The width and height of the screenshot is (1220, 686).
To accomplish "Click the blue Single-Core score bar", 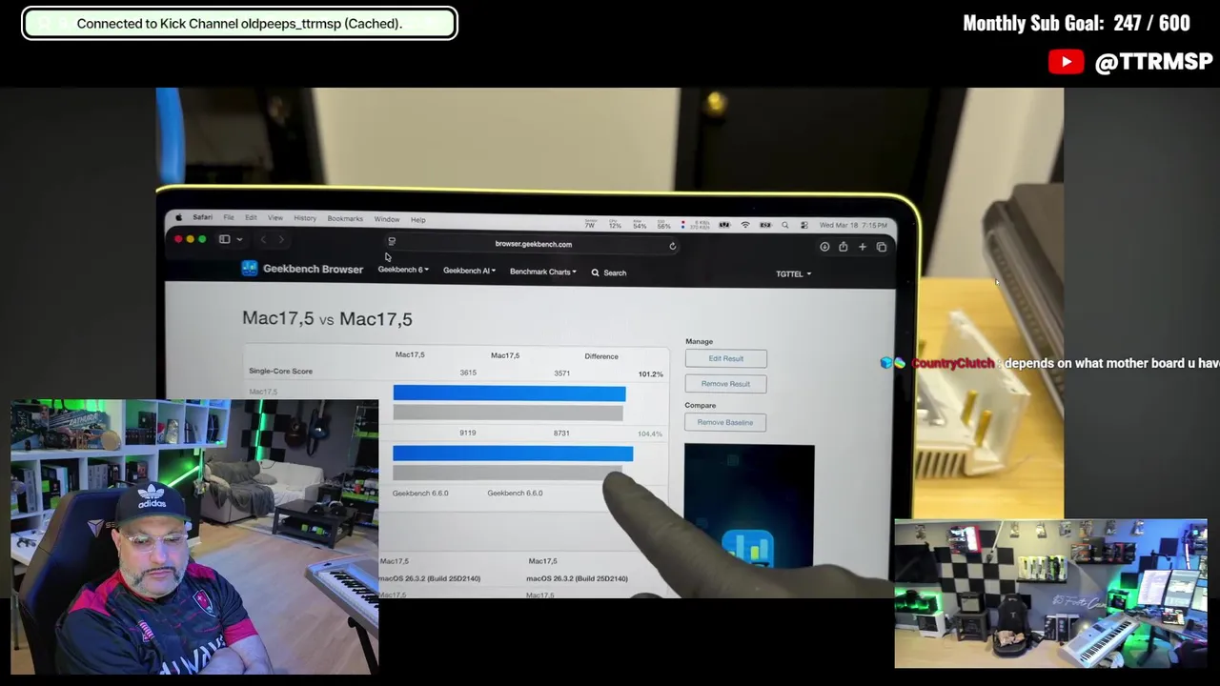I will (509, 393).
